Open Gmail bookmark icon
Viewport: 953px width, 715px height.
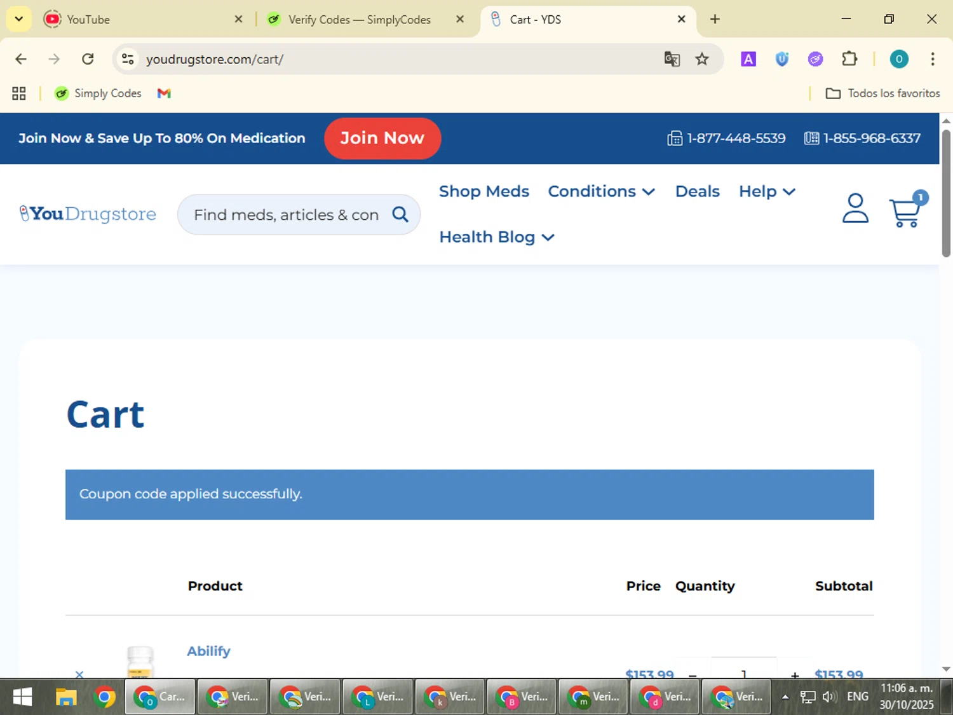point(164,93)
